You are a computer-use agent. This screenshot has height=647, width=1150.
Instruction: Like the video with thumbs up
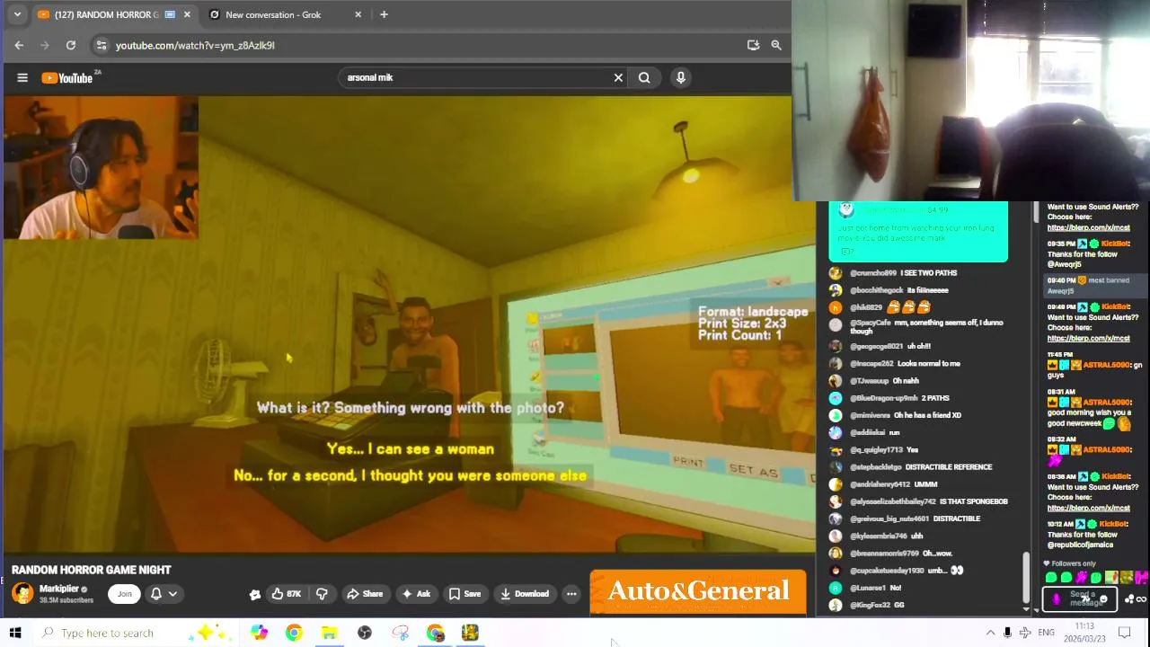tap(287, 593)
